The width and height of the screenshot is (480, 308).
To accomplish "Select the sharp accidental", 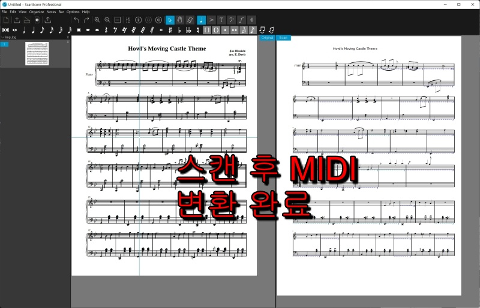I will (x=170, y=30).
